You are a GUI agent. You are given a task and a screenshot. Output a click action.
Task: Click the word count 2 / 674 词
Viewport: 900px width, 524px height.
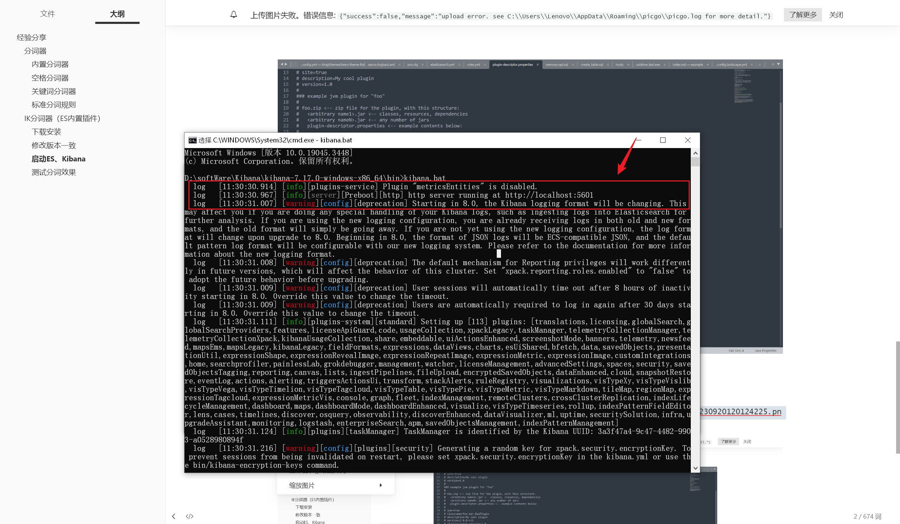[867, 516]
